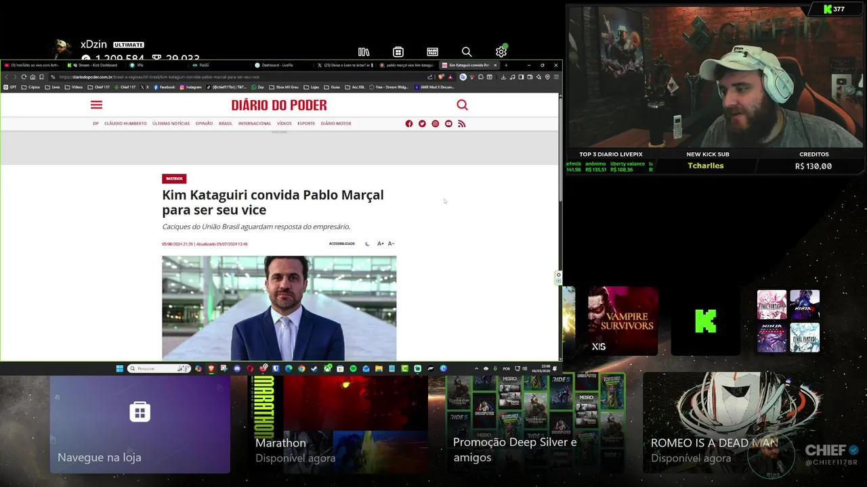The image size is (867, 487).
Task: Open Xbox dashboard settings gear
Action: [x=501, y=51]
